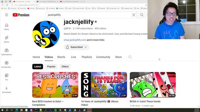Open the Windows Start menu
This screenshot has width=200, height=112.
coord(2,110)
